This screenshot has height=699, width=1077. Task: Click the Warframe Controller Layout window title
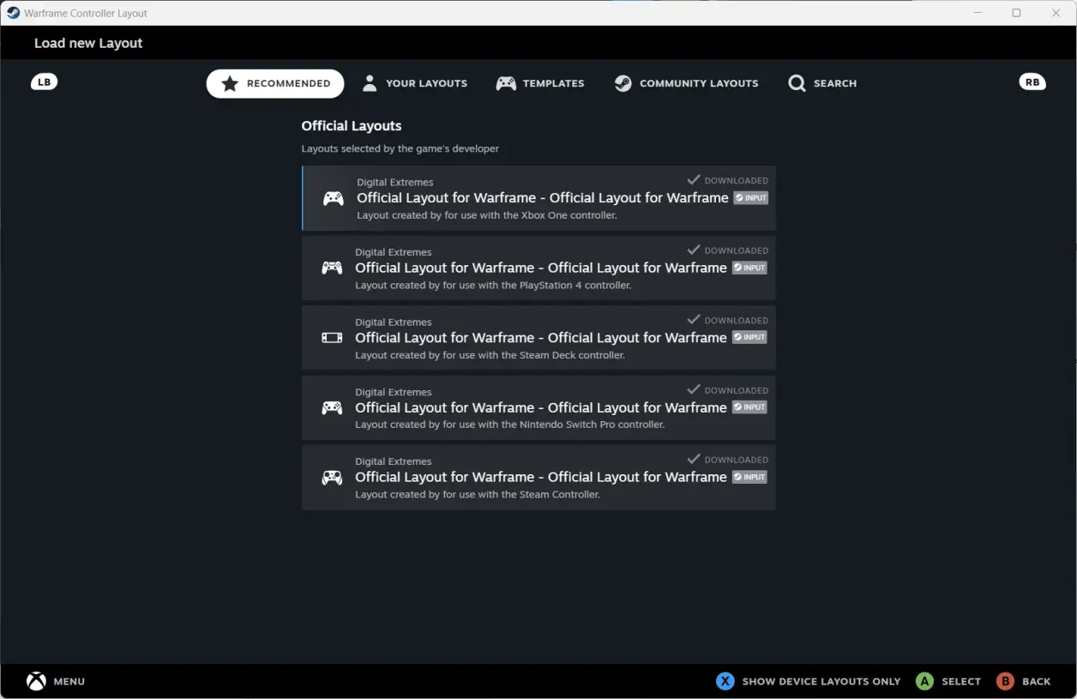tap(86, 13)
